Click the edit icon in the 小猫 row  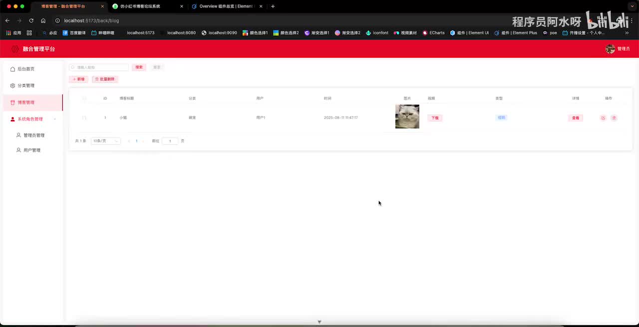pos(603,118)
